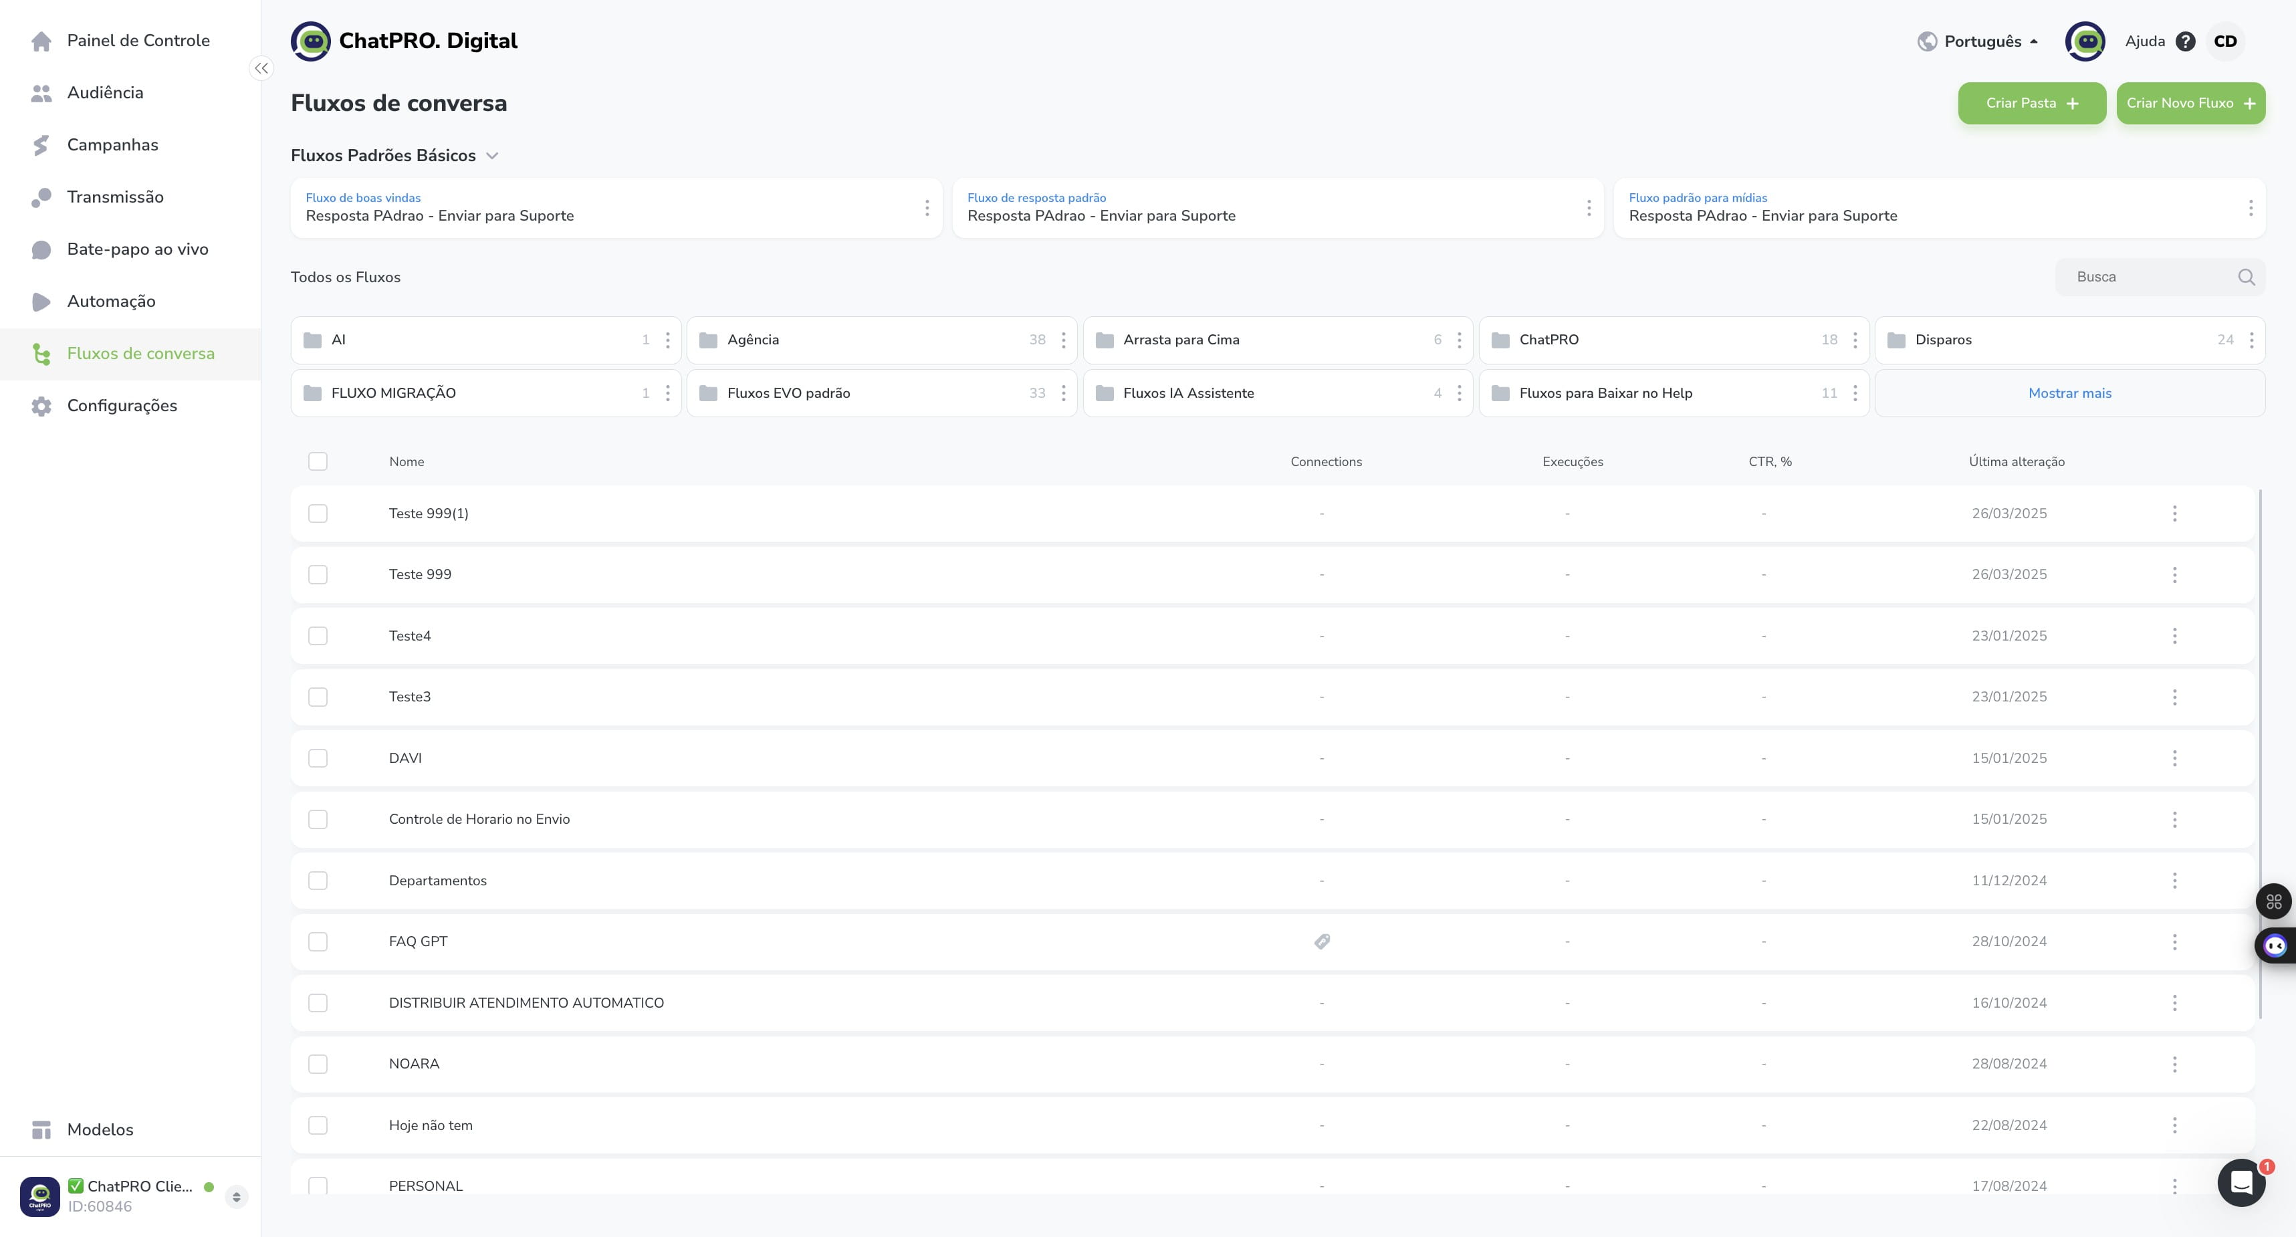Image resolution: width=2296 pixels, height=1237 pixels.
Task: Check the Teste 999 row checkbox
Action: click(x=318, y=575)
